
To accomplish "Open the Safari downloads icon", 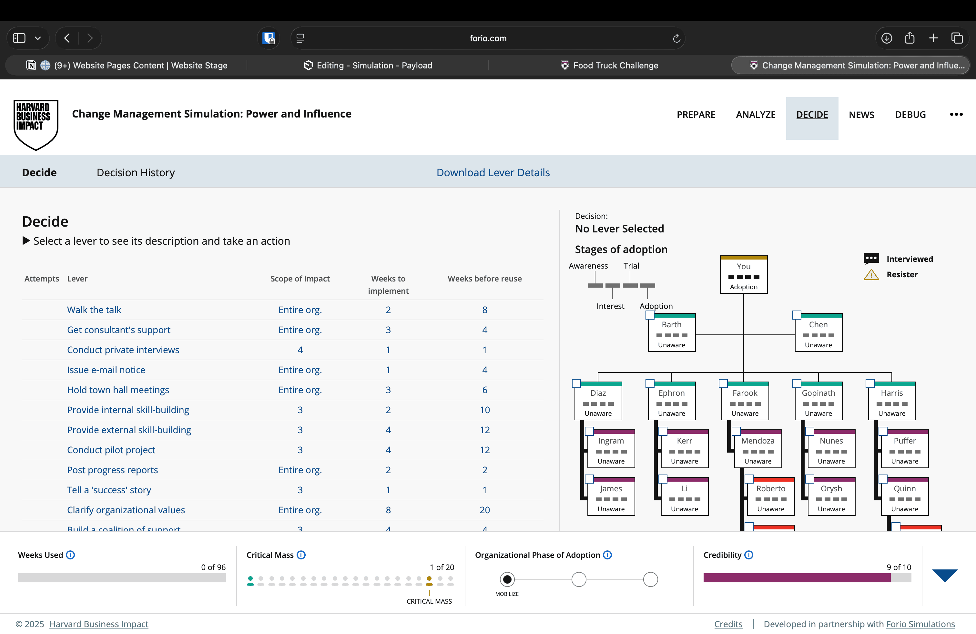I will coord(886,38).
